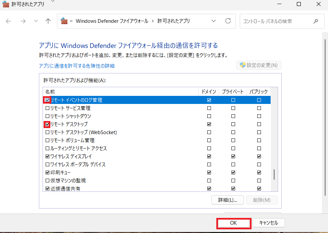Open recent locations chevron dropdown
Screen dimensions: 328x233
pyautogui.click(x=36, y=21)
